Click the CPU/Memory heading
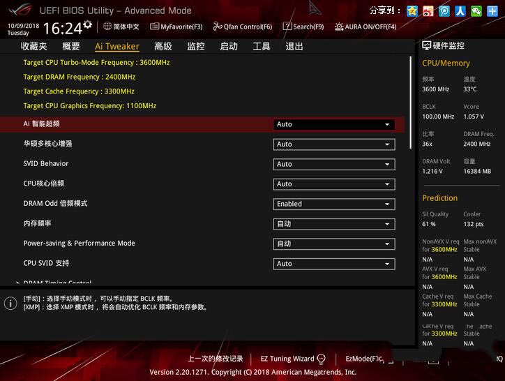The image size is (505, 381). (x=446, y=63)
